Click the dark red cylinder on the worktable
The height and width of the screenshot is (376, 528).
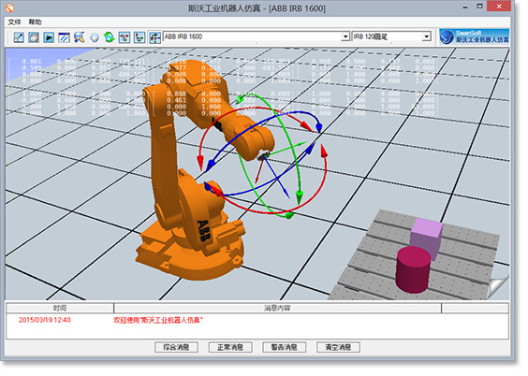coord(413,269)
